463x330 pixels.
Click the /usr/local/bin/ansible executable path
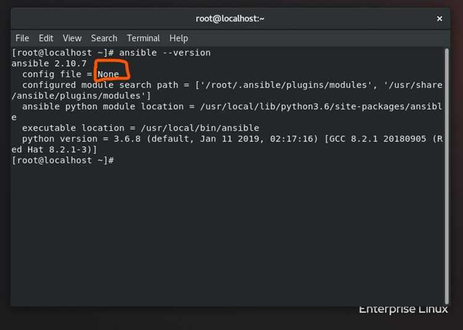(x=200, y=128)
